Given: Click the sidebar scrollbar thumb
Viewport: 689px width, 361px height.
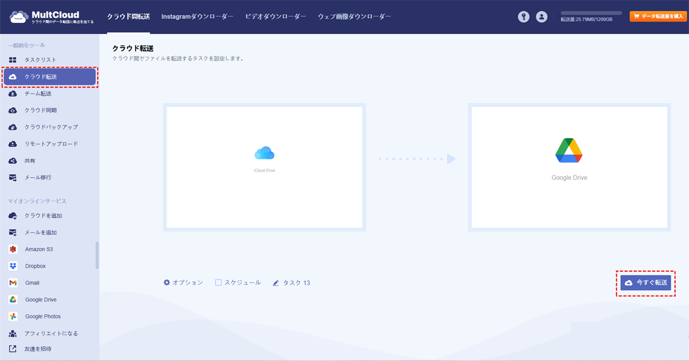Looking at the screenshot, I should (97, 255).
